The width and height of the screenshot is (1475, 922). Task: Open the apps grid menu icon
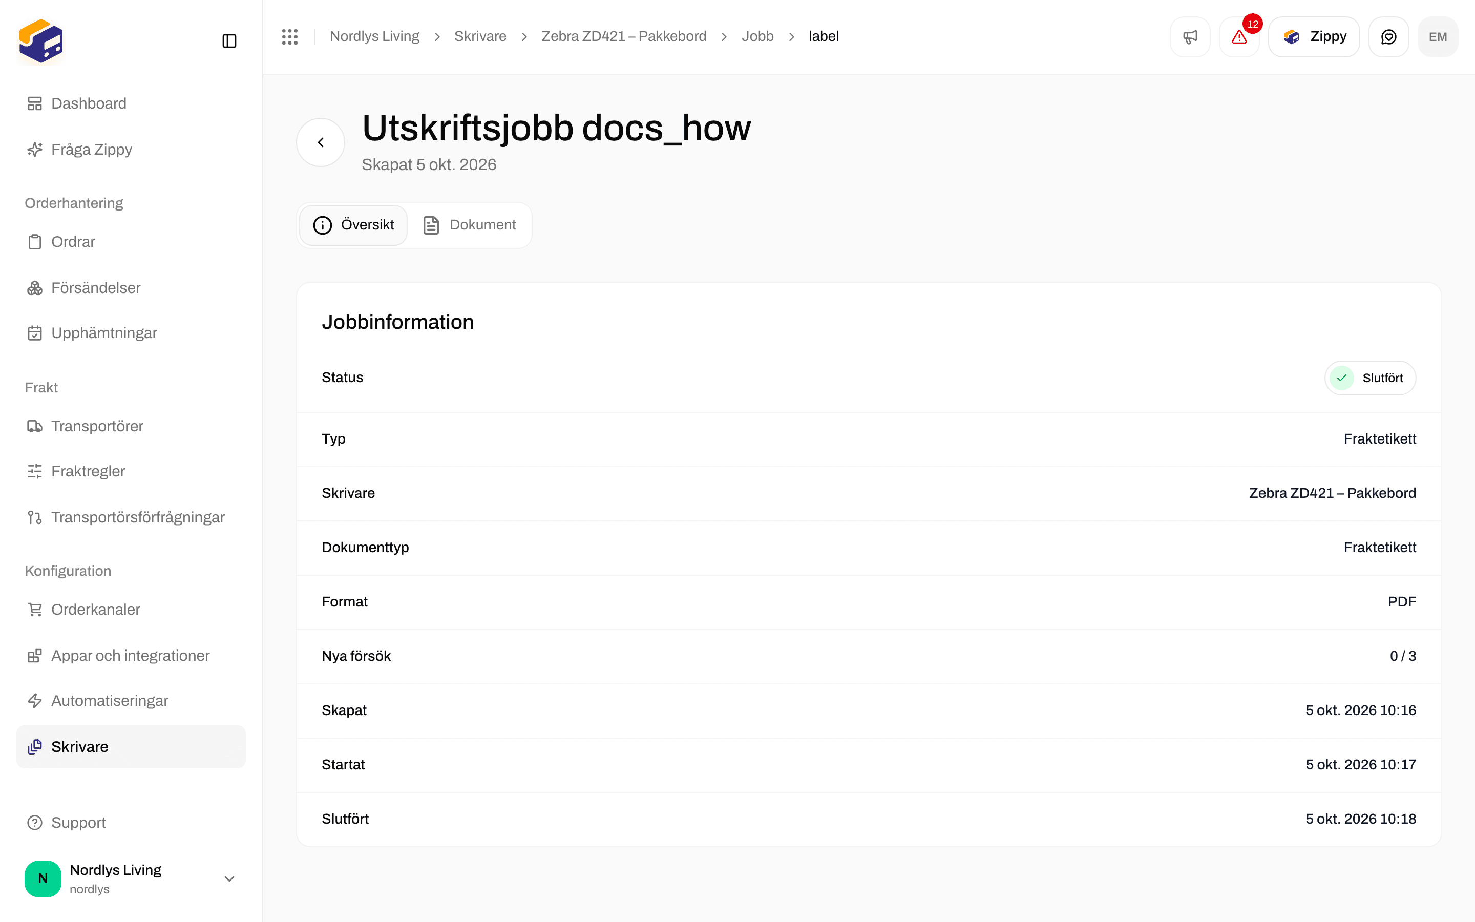click(289, 36)
